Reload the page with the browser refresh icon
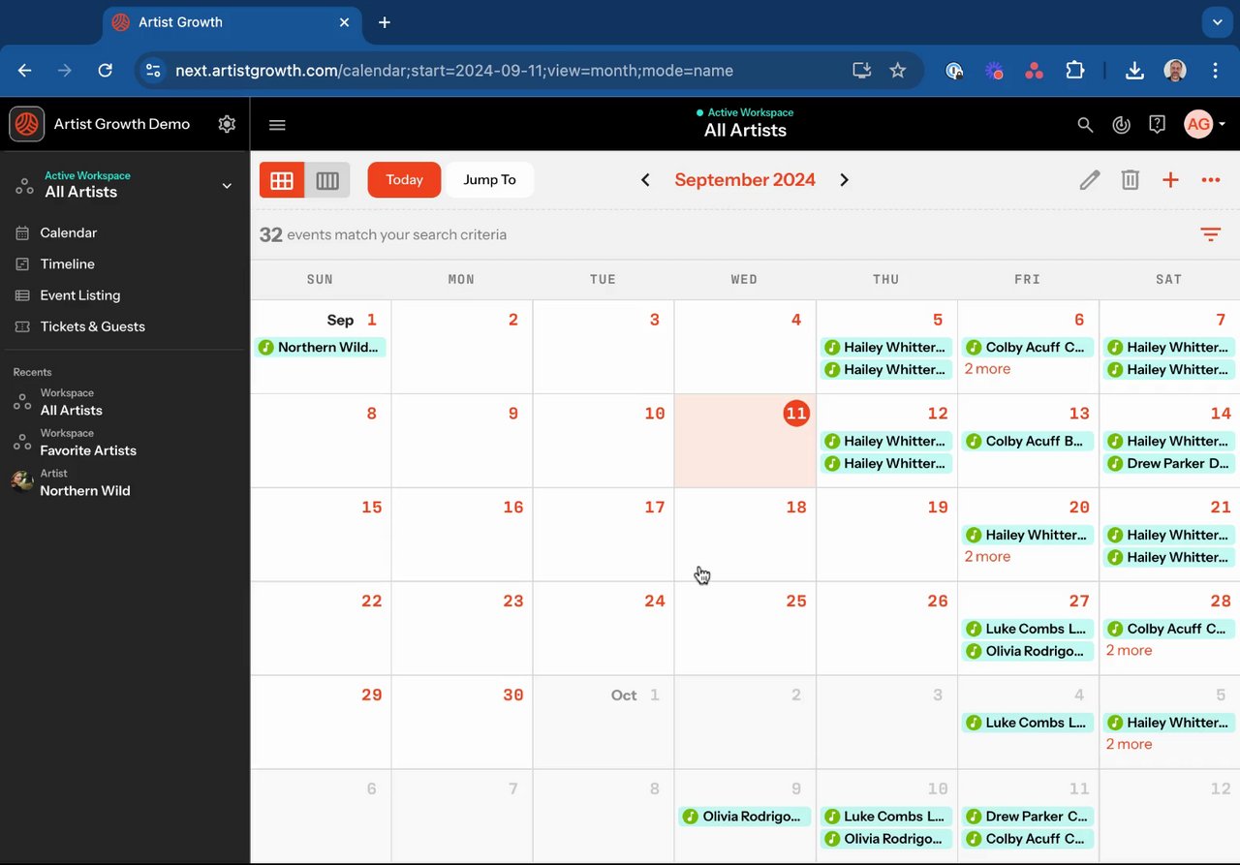1240x865 pixels. coord(106,71)
